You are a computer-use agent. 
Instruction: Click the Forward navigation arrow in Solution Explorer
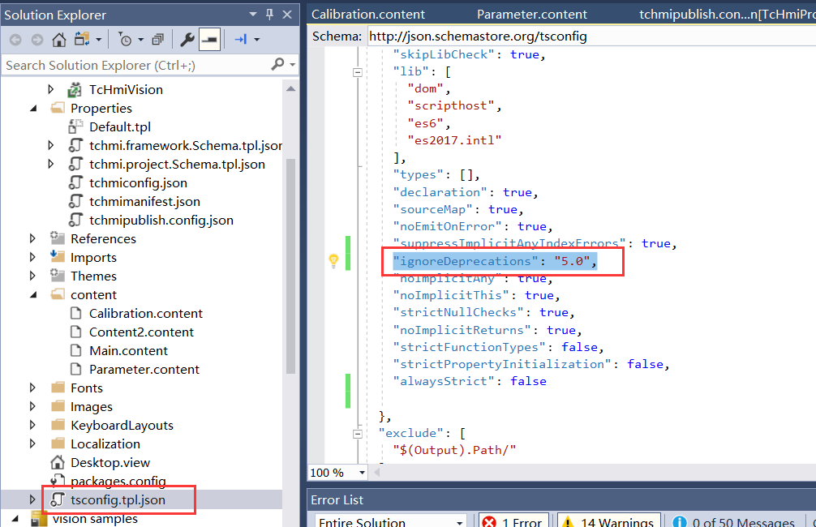click(x=37, y=39)
